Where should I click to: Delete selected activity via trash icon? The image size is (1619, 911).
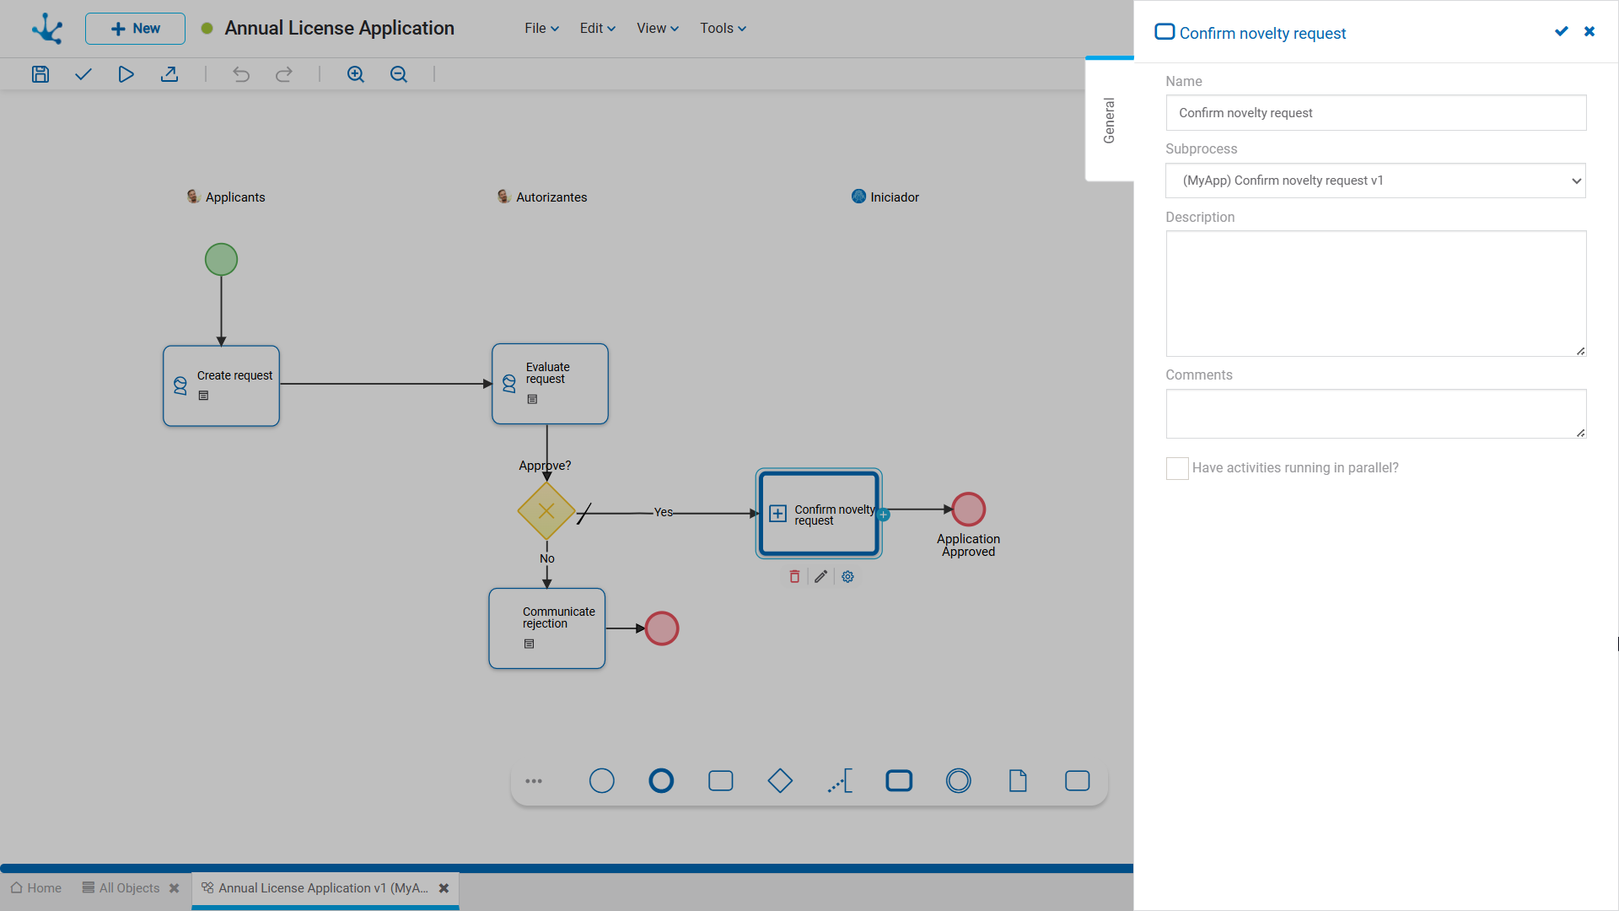tap(794, 577)
